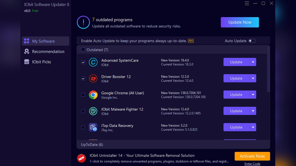Toggle the Auto Update switch
The image size is (296, 166).
252,41
